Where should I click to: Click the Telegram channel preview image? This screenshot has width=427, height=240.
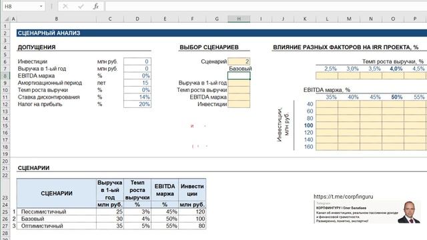point(368,212)
